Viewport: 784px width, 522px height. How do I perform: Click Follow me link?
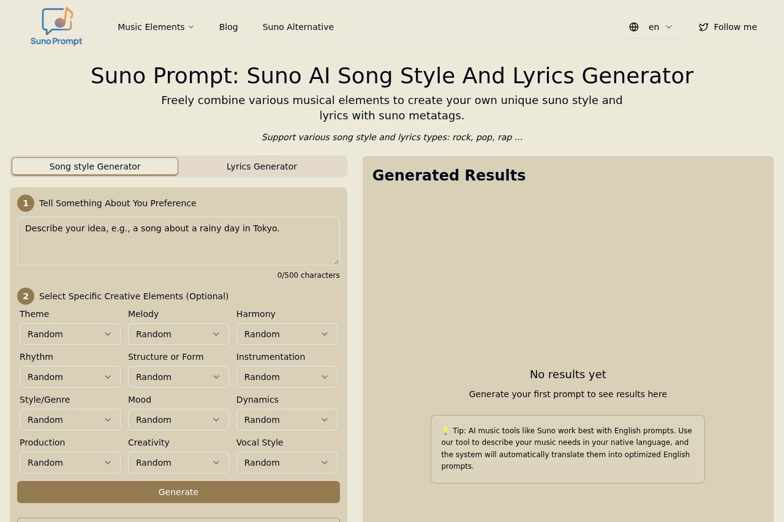point(734,27)
